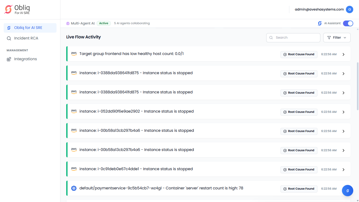Click the Active status badge
Image resolution: width=359 pixels, height=202 pixels.
[x=104, y=23]
